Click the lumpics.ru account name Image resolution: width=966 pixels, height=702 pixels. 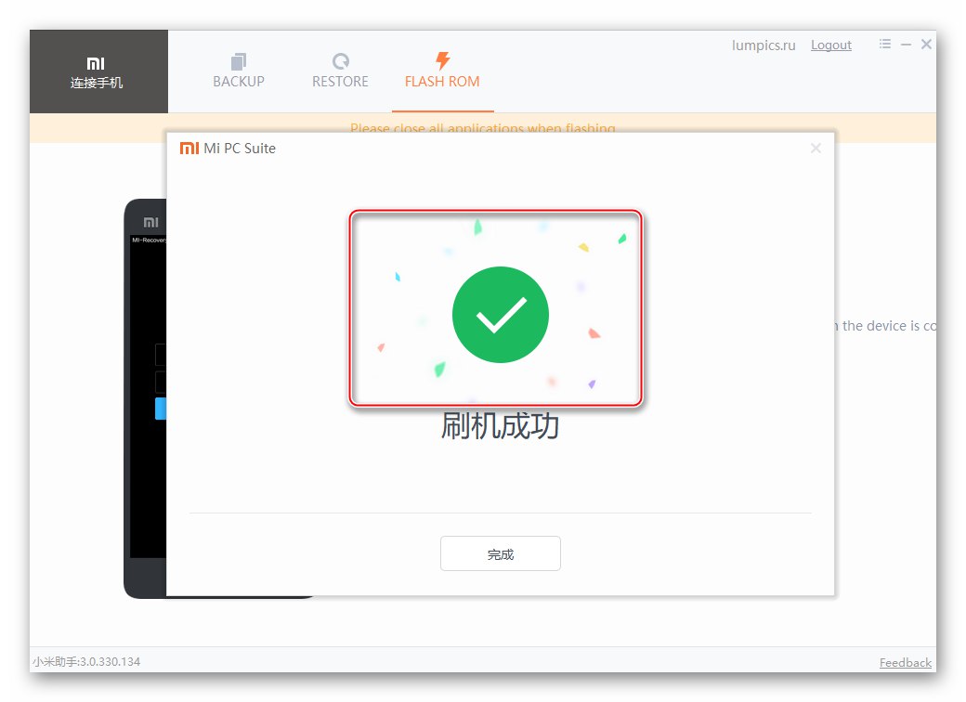764,45
